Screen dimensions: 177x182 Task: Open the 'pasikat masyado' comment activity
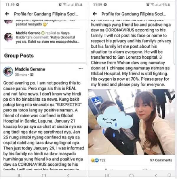click(45, 23)
